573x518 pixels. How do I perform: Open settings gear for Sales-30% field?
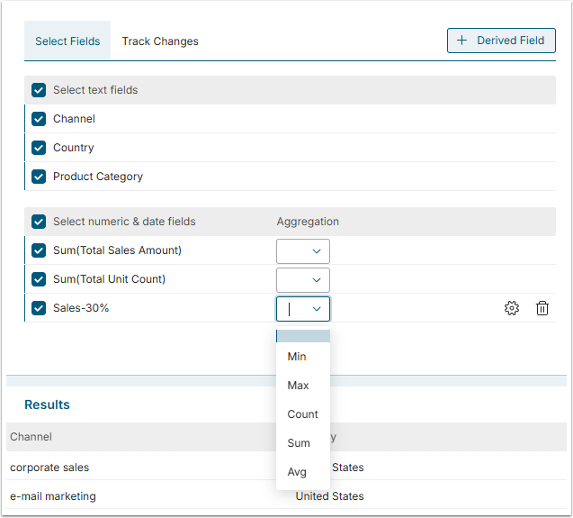[x=512, y=308]
